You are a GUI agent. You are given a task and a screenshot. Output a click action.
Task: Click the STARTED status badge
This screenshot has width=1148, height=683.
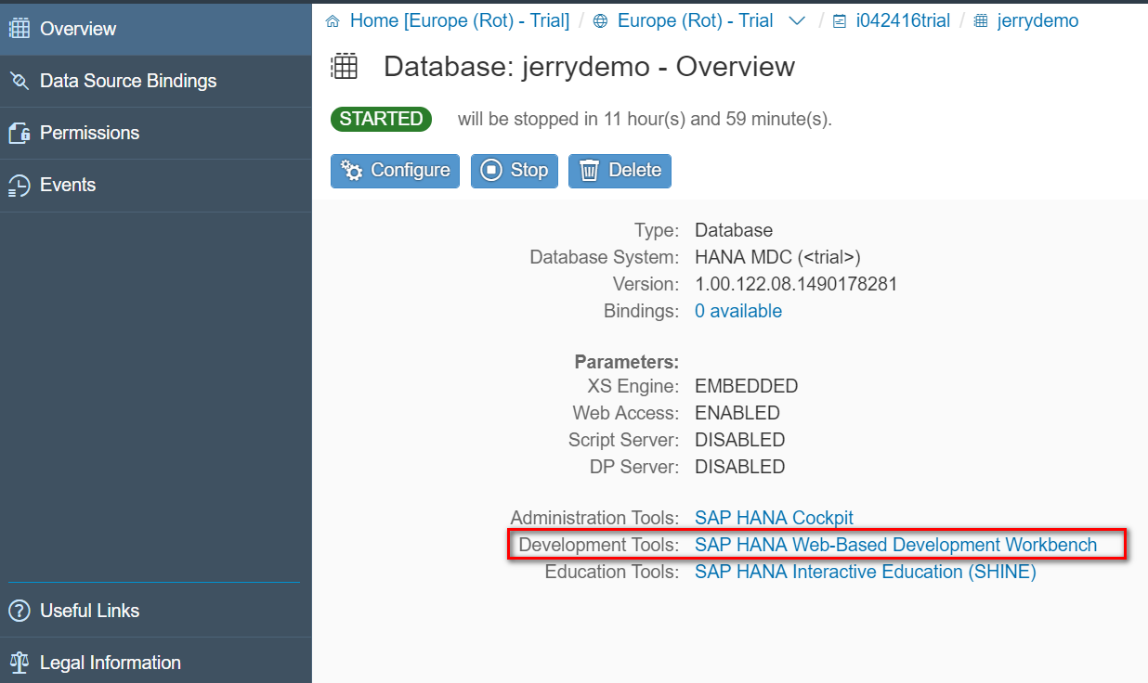pyautogui.click(x=381, y=119)
